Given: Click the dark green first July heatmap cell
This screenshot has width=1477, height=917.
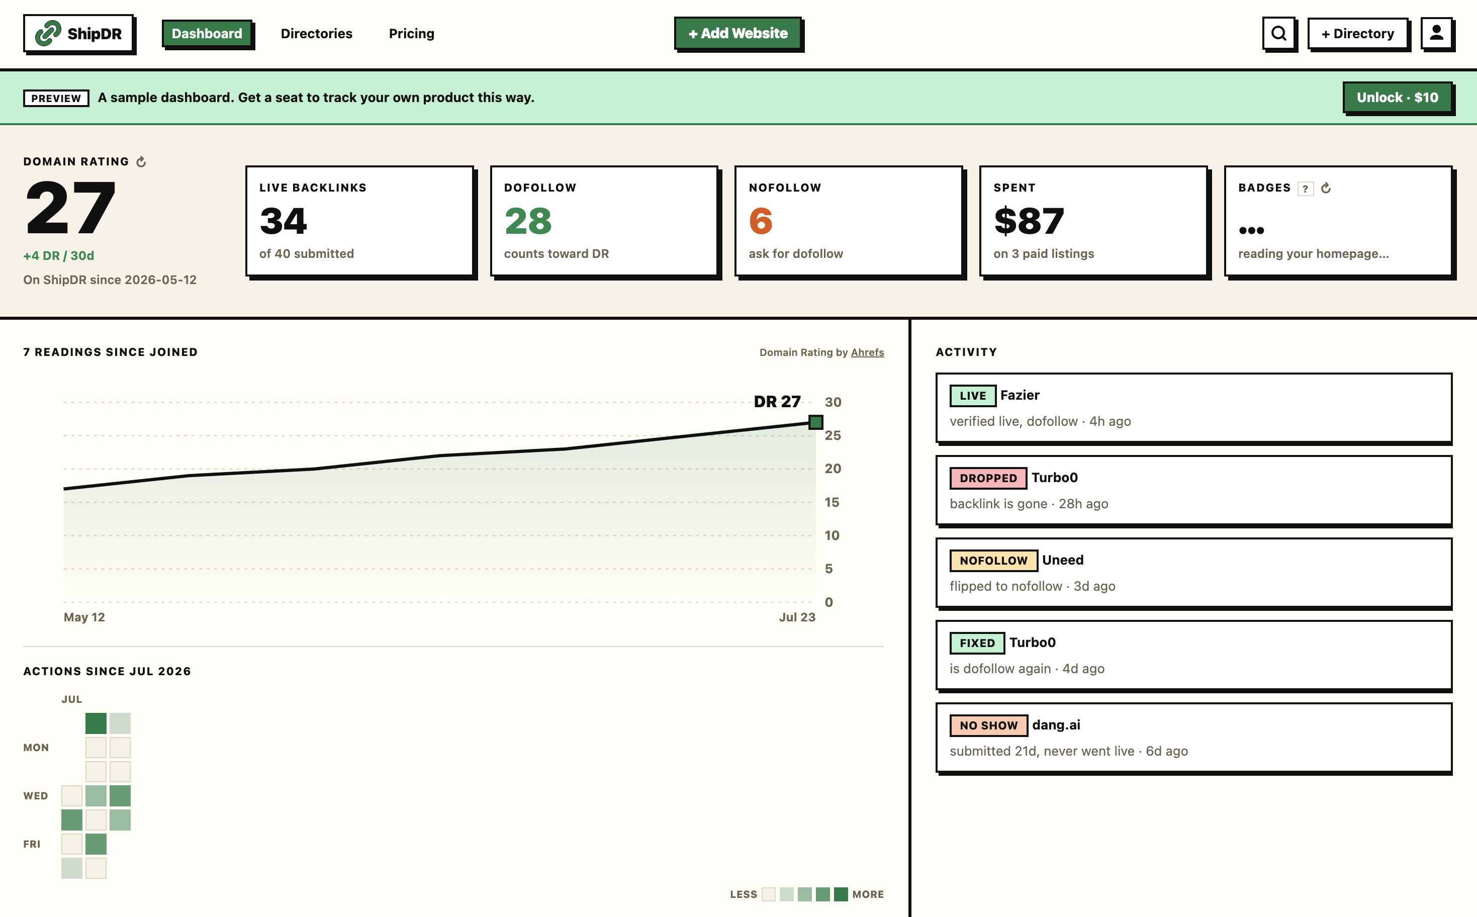Looking at the screenshot, I should click(96, 723).
